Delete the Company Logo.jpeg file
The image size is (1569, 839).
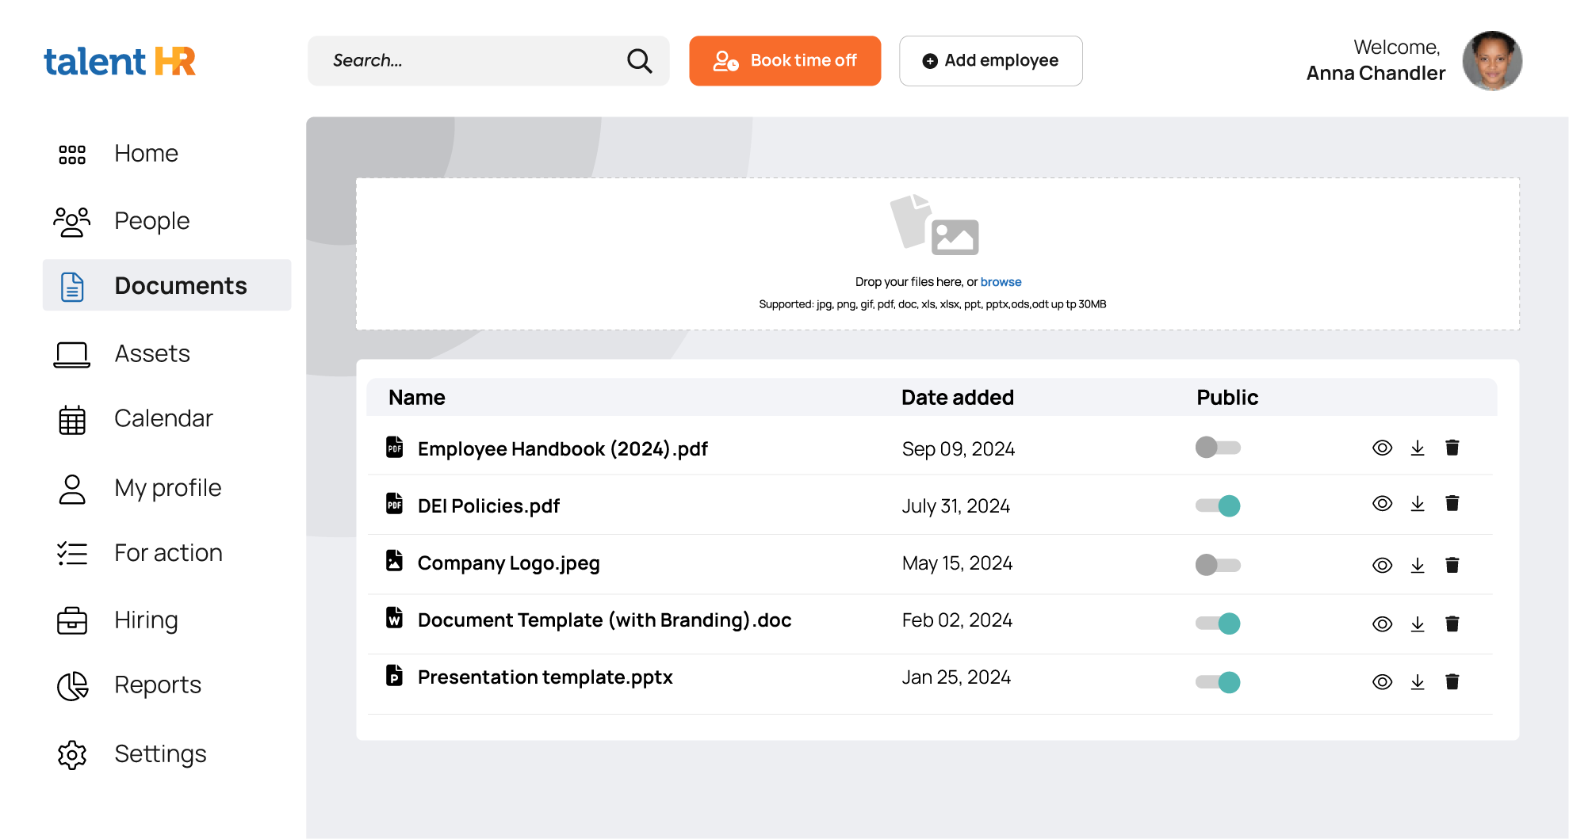click(x=1452, y=565)
